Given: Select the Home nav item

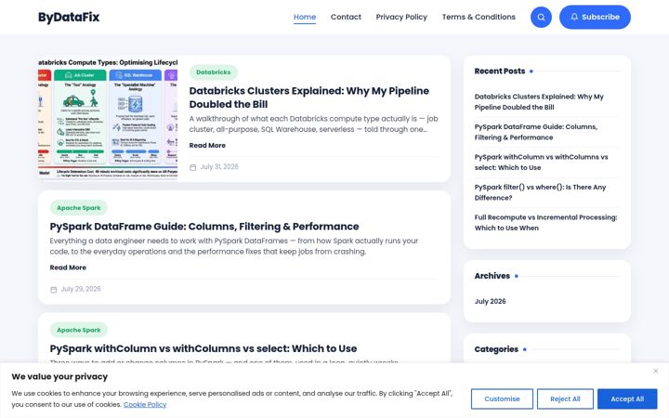Looking at the screenshot, I should point(305,17).
